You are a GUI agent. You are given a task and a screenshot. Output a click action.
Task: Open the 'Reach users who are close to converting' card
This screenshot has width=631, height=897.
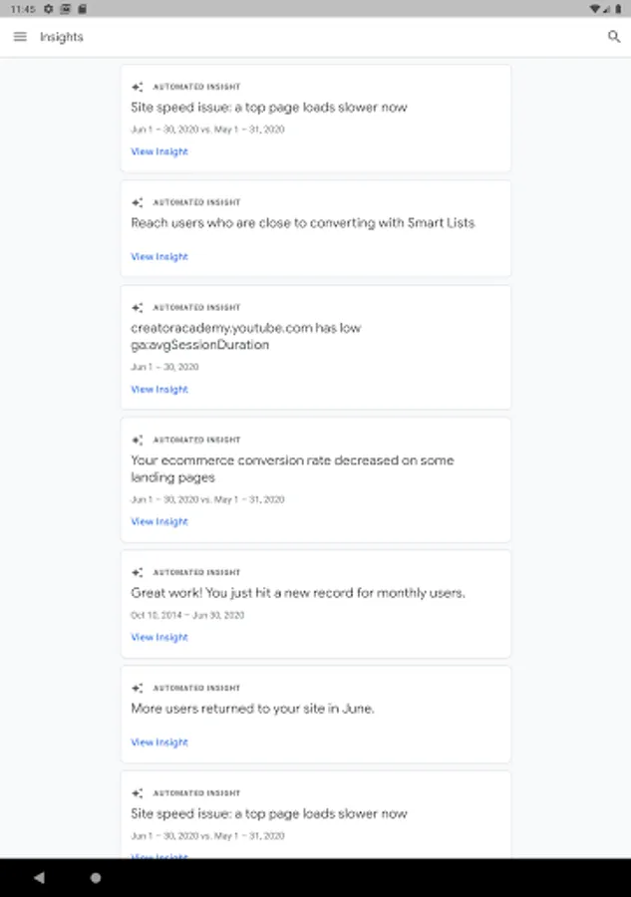[302, 223]
